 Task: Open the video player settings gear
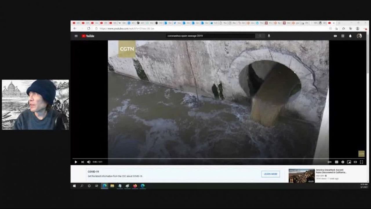[x=343, y=162]
